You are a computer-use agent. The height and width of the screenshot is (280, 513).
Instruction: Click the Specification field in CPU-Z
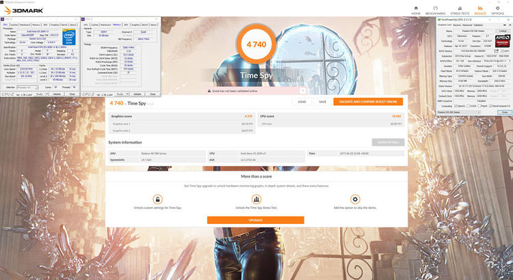coord(47,47)
